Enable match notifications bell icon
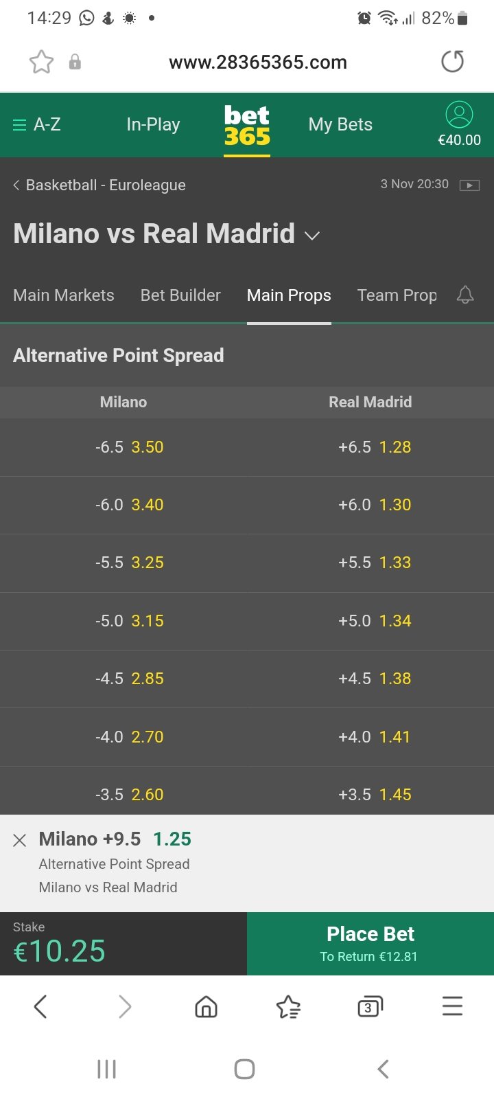The width and height of the screenshot is (494, 1099). pyautogui.click(x=465, y=295)
